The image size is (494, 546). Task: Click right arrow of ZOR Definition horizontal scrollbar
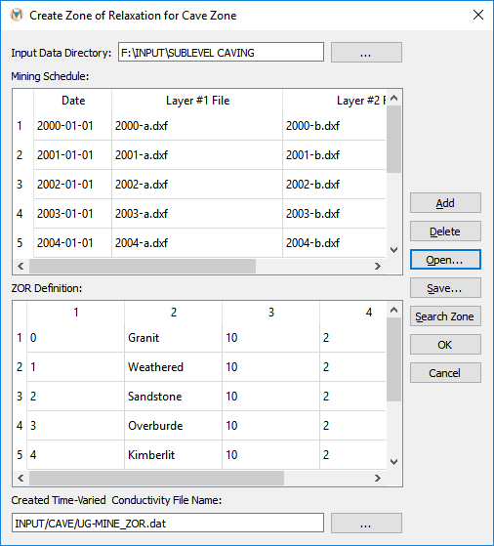(378, 478)
